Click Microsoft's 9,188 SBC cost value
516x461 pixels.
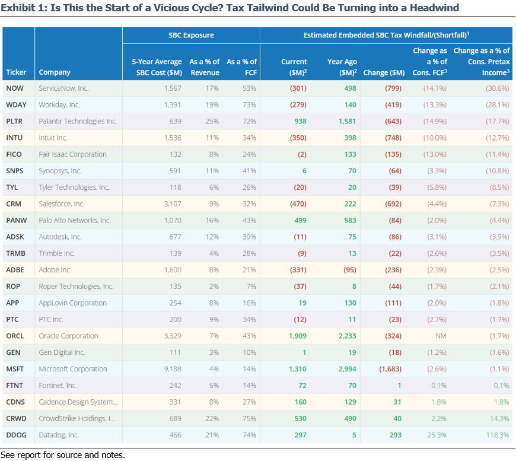click(x=173, y=369)
